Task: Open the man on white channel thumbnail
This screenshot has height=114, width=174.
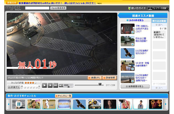Action: (140, 104)
